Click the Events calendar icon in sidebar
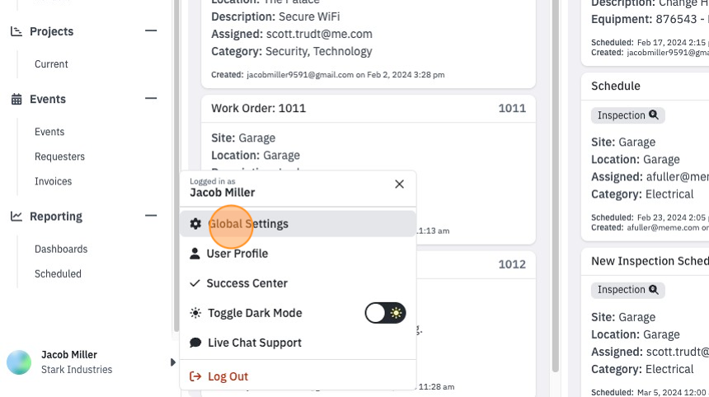 (x=16, y=99)
